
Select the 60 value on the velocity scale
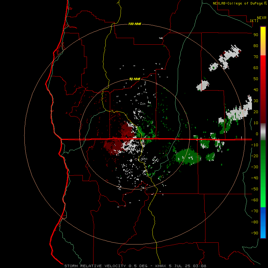point(256,68)
